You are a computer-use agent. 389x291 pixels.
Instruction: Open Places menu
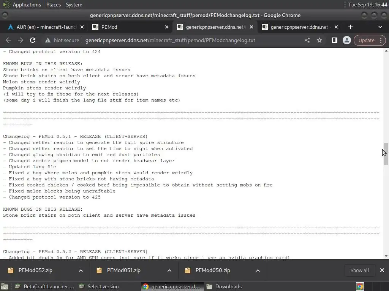click(x=53, y=5)
